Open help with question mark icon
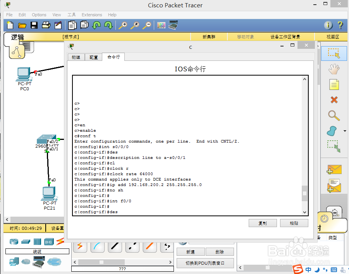Viewport: 349px width, 274px height. [x=340, y=25]
